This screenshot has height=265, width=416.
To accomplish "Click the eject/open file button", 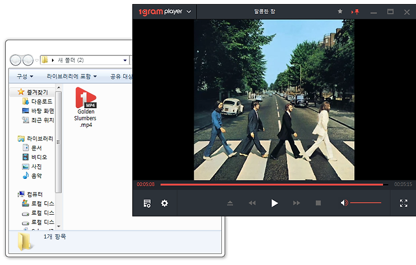I will click(230, 203).
